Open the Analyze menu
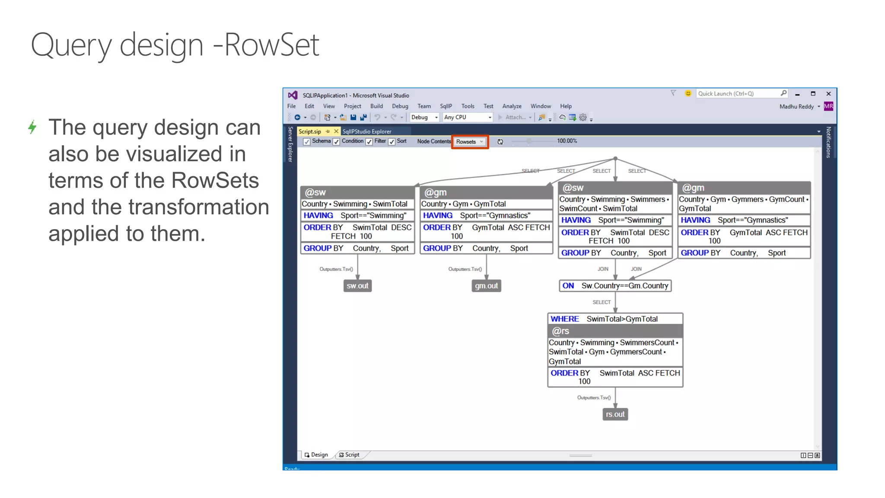This screenshot has height=498, width=885. click(x=512, y=106)
